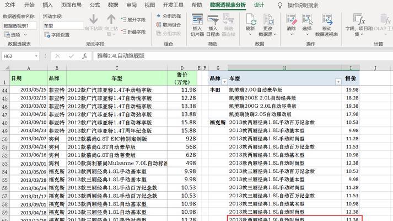
Task: Switch to the 数据 Data tab
Action: point(113,5)
